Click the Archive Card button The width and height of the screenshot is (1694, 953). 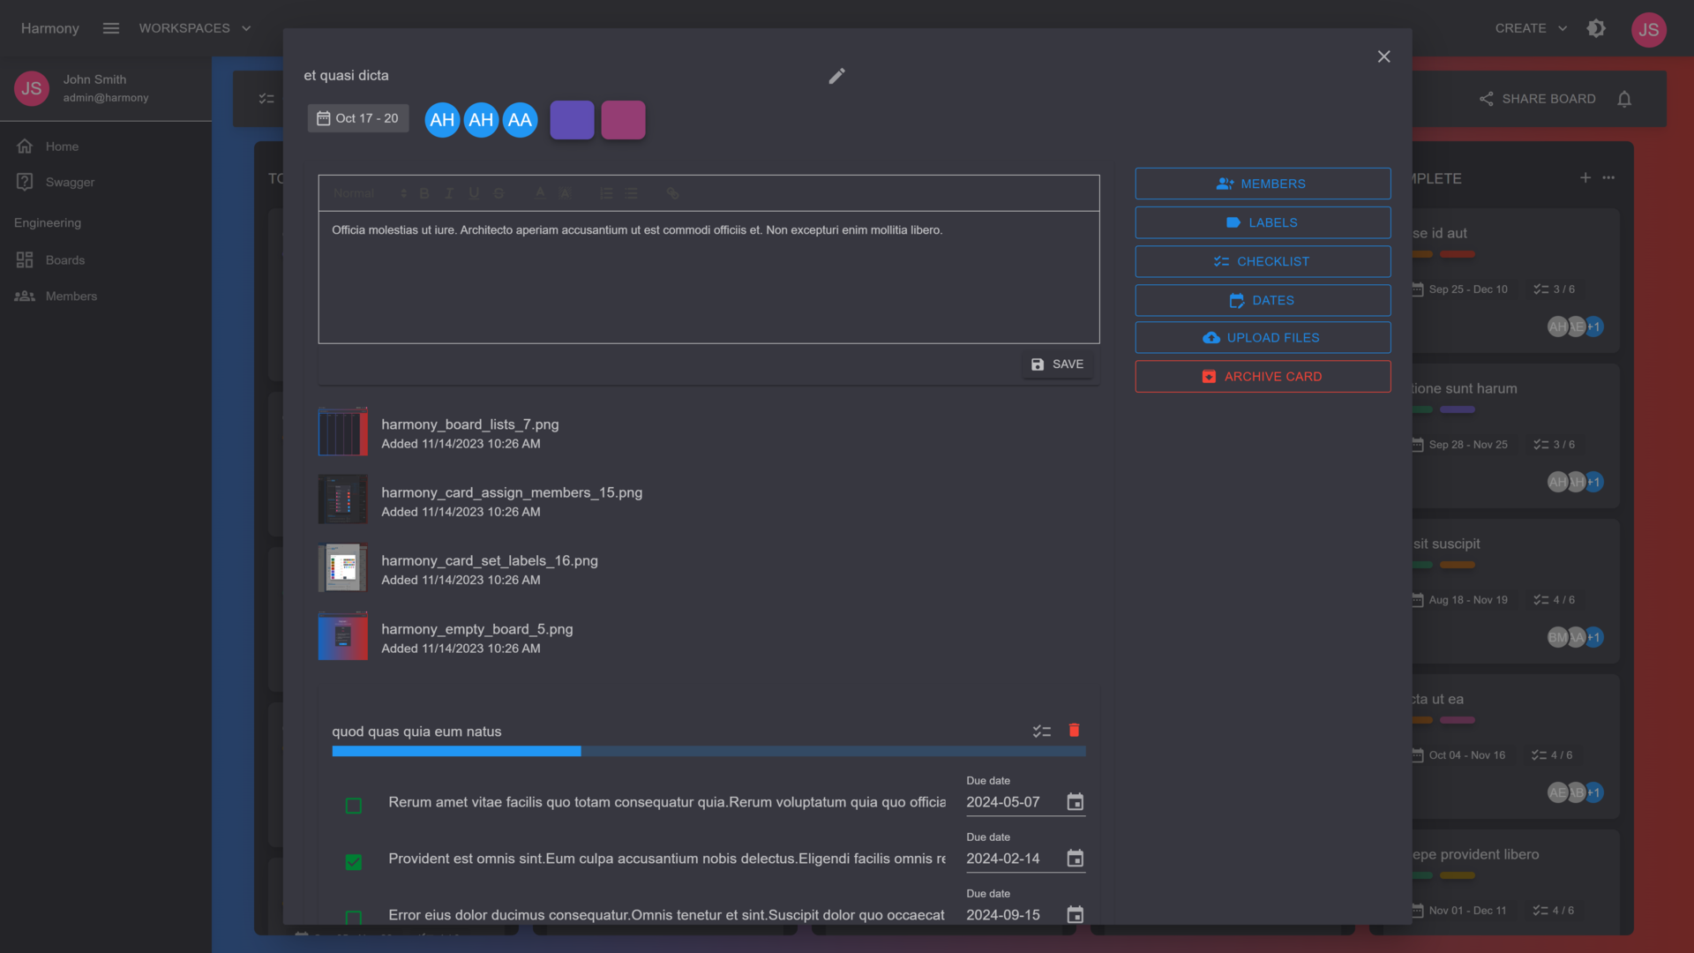1263,377
